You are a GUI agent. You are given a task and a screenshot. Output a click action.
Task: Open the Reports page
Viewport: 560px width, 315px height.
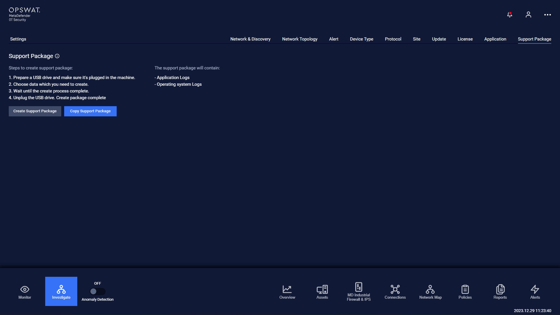500,292
